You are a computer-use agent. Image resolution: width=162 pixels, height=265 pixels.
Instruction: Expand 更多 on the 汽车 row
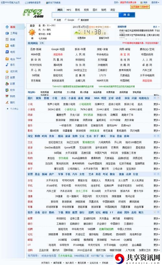(156, 191)
